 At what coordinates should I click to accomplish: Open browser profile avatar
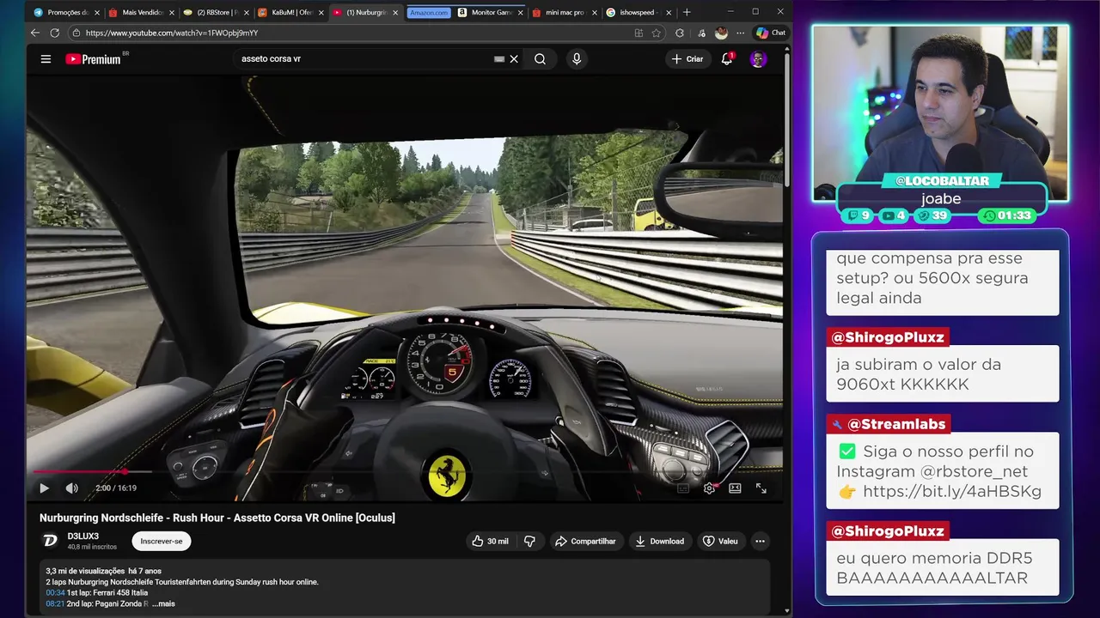(722, 33)
